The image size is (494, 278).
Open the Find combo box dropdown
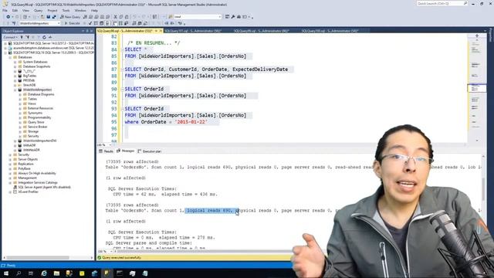(x=219, y=17)
